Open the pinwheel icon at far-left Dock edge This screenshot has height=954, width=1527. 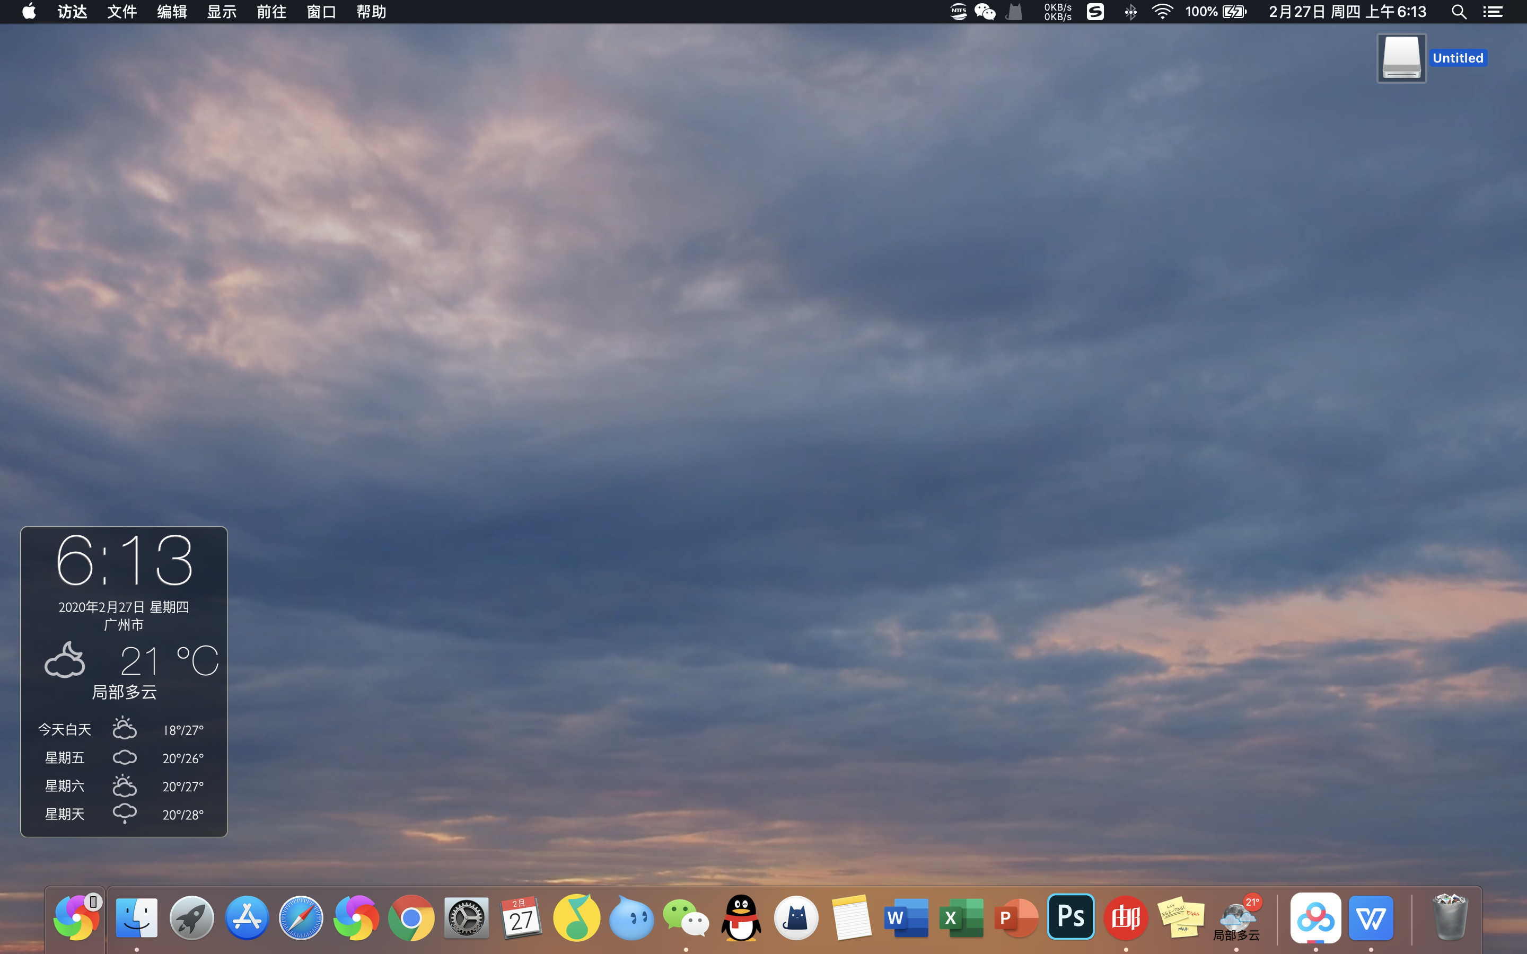pos(76,917)
